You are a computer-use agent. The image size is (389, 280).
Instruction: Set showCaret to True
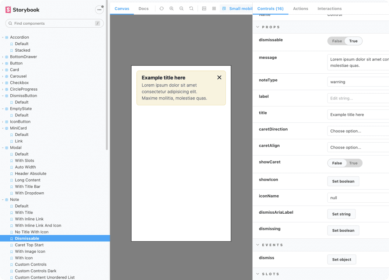(353, 163)
